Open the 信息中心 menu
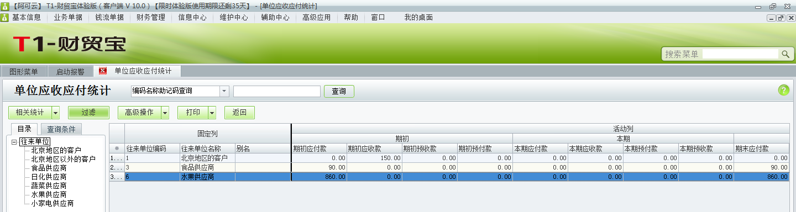Viewport: 796px width, 212px height. point(192,17)
